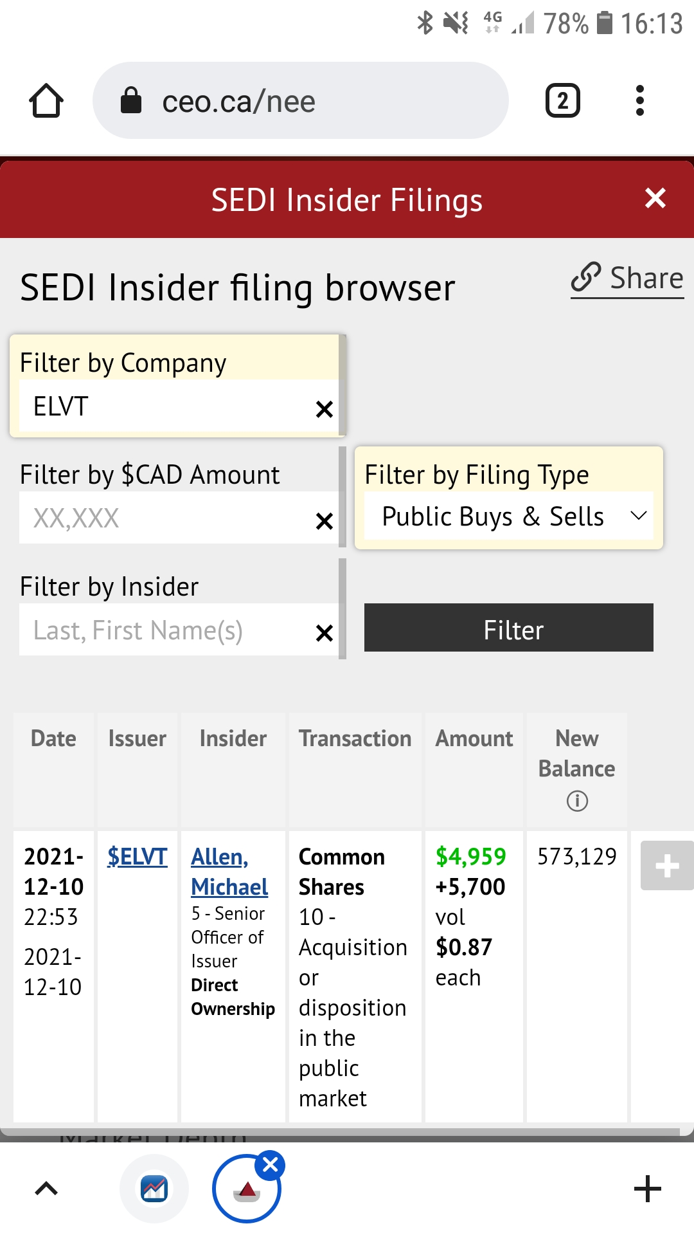This screenshot has height=1235, width=694.
Task: Open the Filing Type dropdown
Action: (508, 517)
